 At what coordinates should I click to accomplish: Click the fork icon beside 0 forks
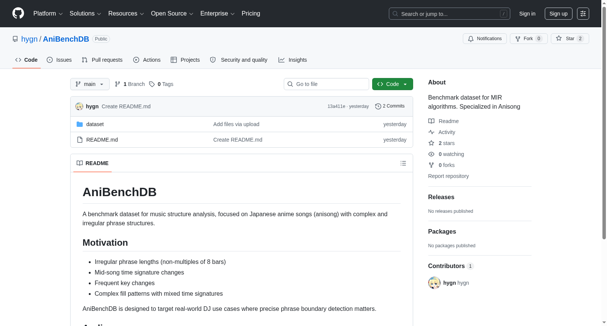(431, 165)
